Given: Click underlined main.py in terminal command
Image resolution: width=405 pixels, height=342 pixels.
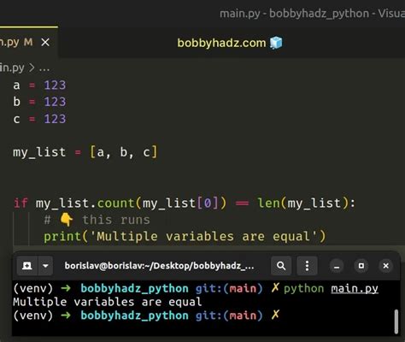Looking at the screenshot, I should click(x=355, y=289).
